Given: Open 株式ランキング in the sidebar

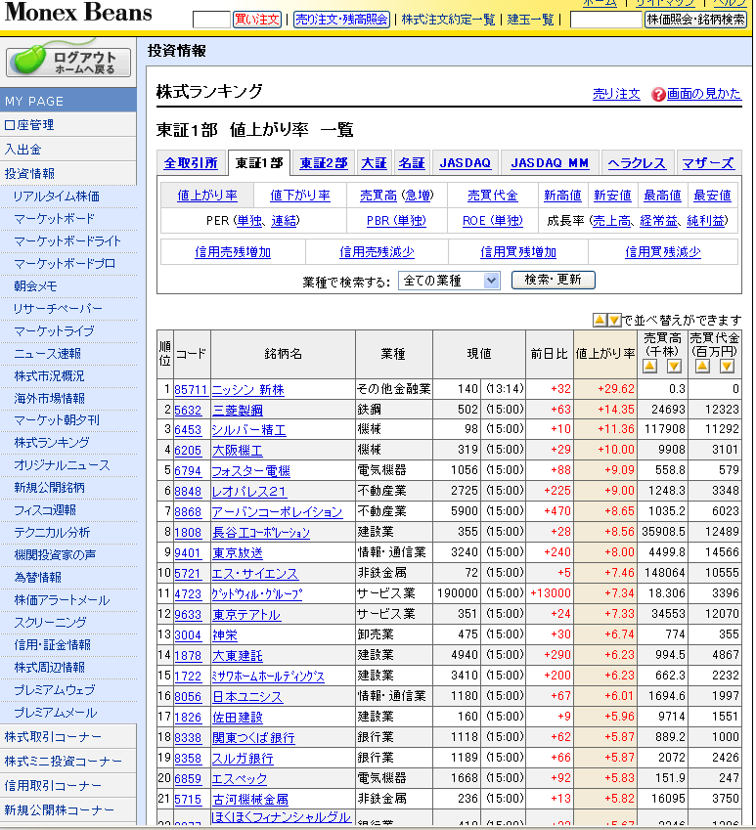Looking at the screenshot, I should pos(52,443).
